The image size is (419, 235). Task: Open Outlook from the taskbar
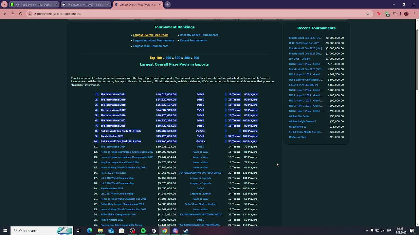[x=111, y=231]
